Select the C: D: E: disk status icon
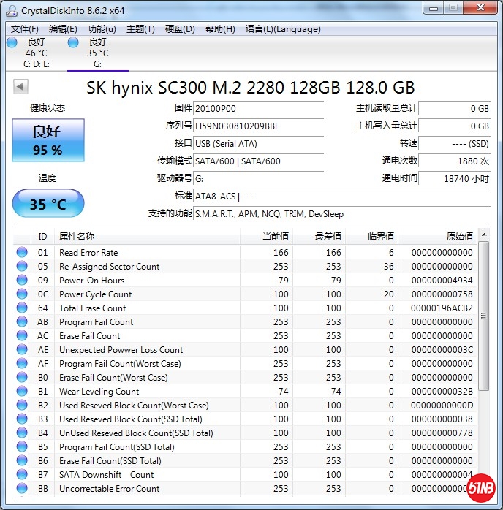The image size is (503, 510). point(12,43)
